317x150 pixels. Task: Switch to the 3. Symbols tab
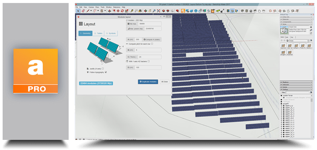(x=111, y=33)
